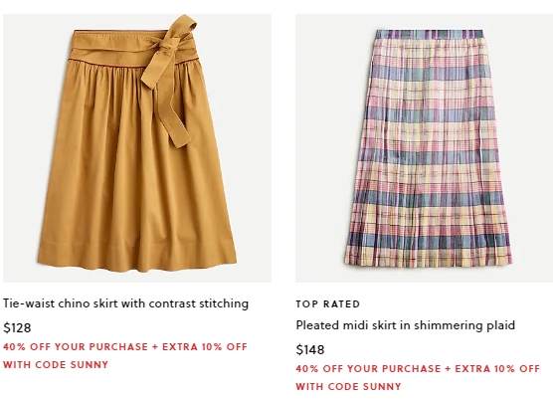Click the 40% off promo line under $148
The image size is (553, 400).
[x=418, y=368]
